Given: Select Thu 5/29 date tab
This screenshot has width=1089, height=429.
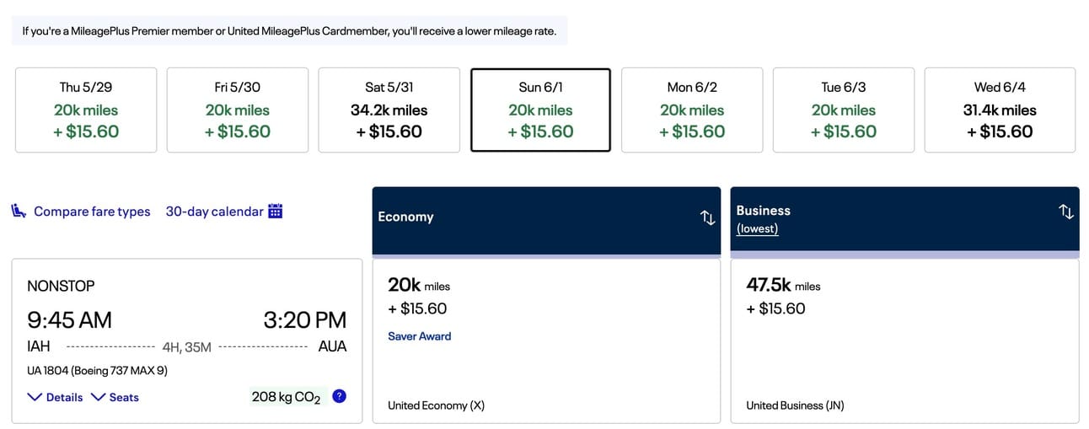Looking at the screenshot, I should (87, 110).
